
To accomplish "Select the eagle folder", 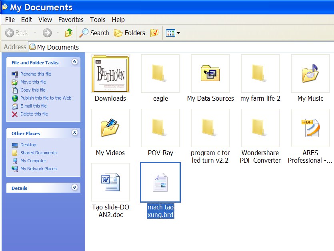I will 160,74.
